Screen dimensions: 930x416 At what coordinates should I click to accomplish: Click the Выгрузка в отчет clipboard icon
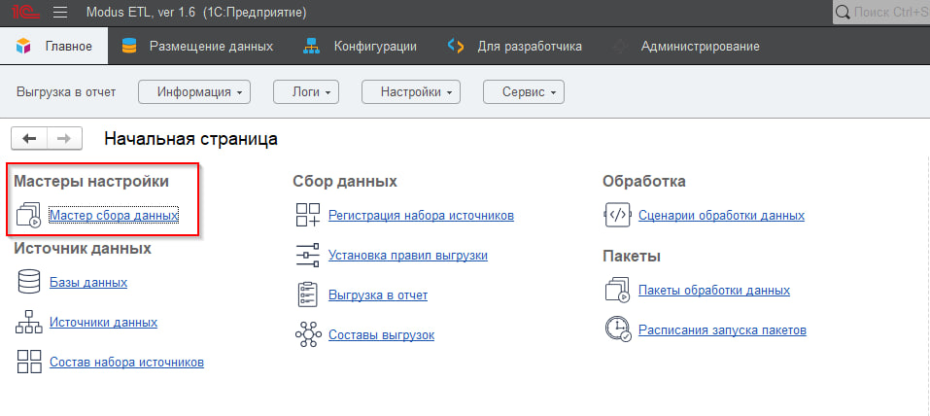[307, 295]
